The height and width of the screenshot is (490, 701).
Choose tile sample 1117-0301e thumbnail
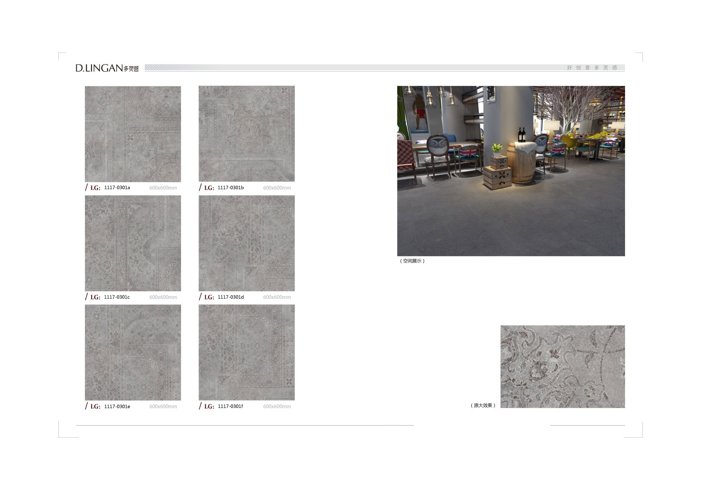click(x=133, y=352)
